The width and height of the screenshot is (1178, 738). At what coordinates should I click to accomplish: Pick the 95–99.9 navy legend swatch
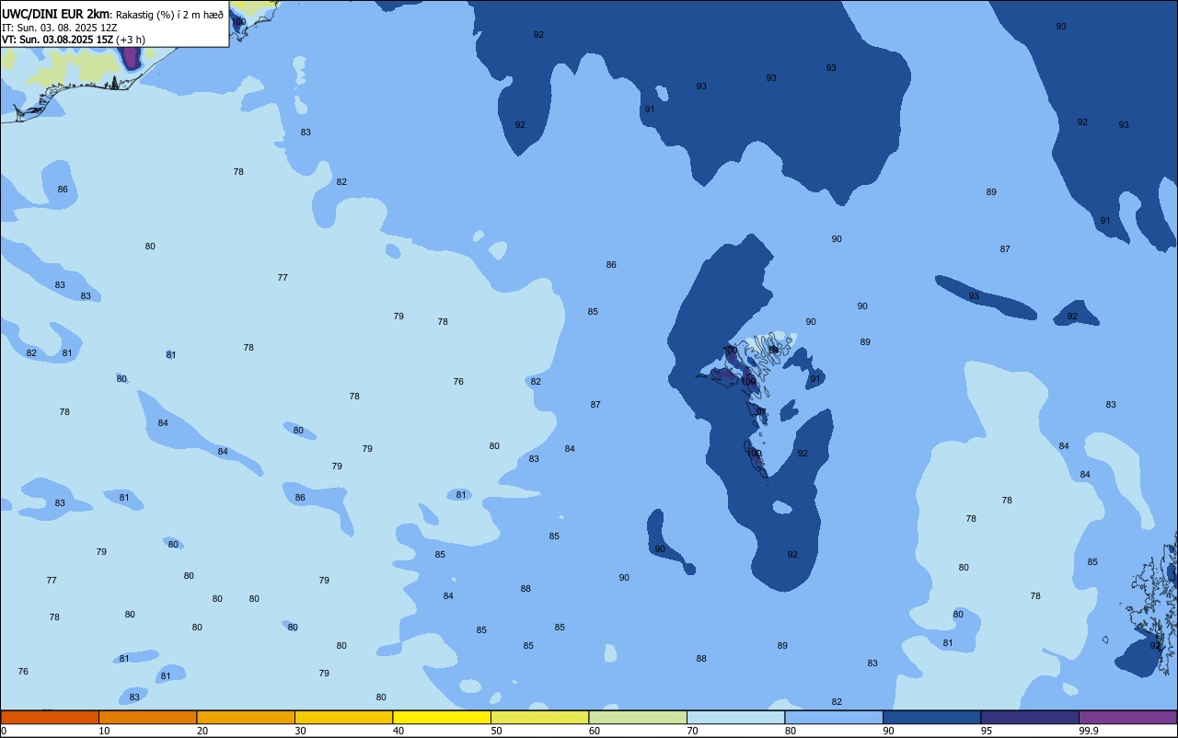(x=1030, y=717)
